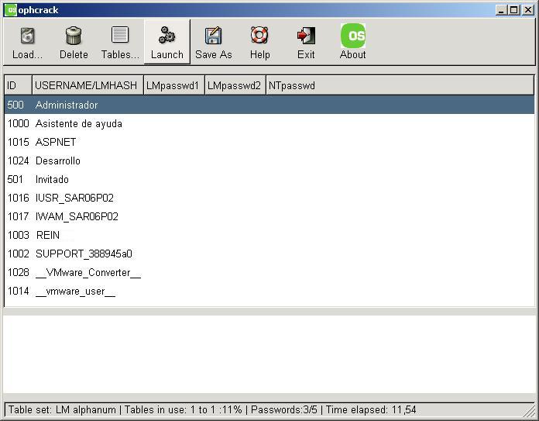
Task: Sort by the ID column header
Action: [x=18, y=85]
